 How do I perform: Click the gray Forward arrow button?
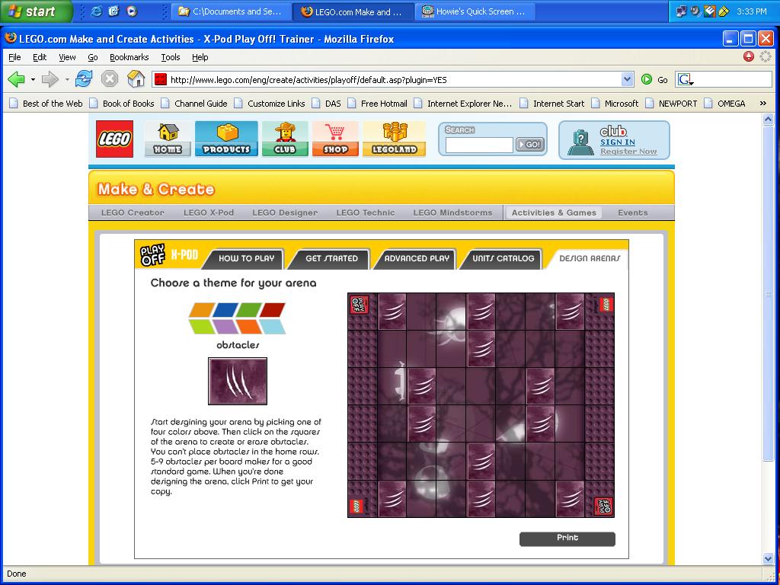(x=50, y=79)
